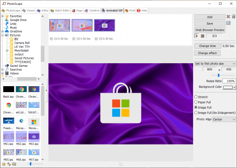Image resolution: width=237 pixels, height=168 pixels.
Task: Open the Batch Editor tab
Action: (x=60, y=11)
